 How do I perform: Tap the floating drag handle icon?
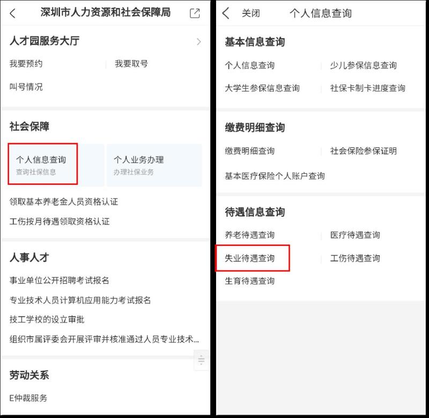[201, 360]
